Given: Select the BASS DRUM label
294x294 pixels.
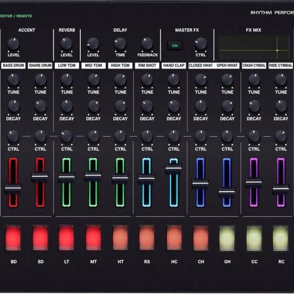Looking at the screenshot, I should coord(14,66).
